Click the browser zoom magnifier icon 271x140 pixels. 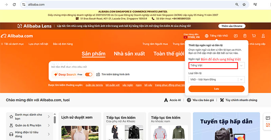pos(237,5)
